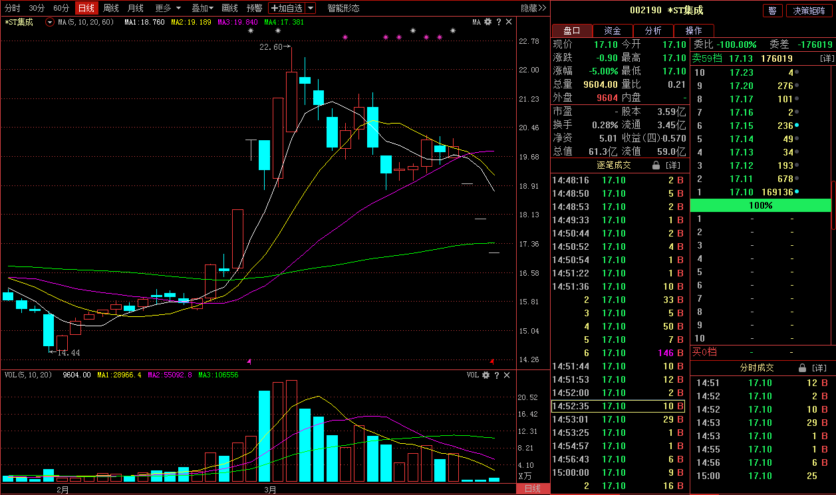This screenshot has height=495, width=836.
Task: Switch to the 操作 tab
Action: (694, 31)
